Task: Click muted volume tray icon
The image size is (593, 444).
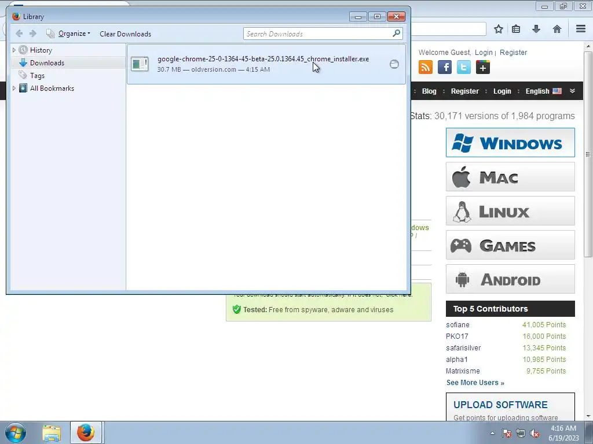Action: tap(535, 433)
